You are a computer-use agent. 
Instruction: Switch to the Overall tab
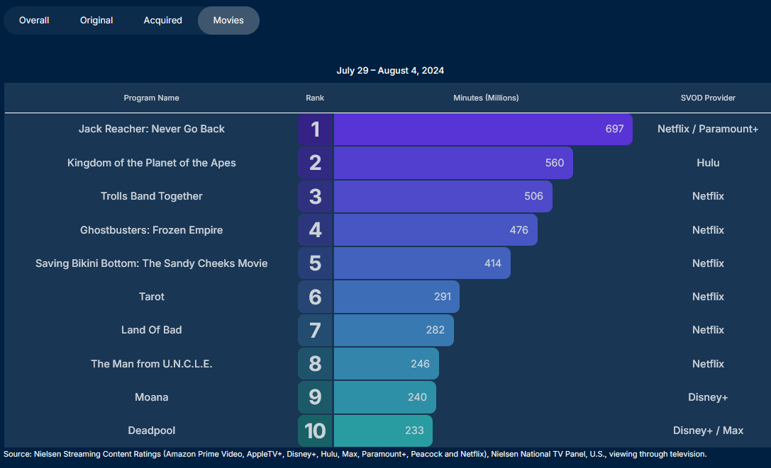[34, 21]
